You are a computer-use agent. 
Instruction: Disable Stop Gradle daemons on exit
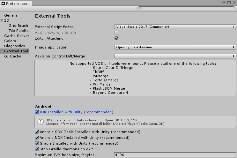(x=37, y=149)
